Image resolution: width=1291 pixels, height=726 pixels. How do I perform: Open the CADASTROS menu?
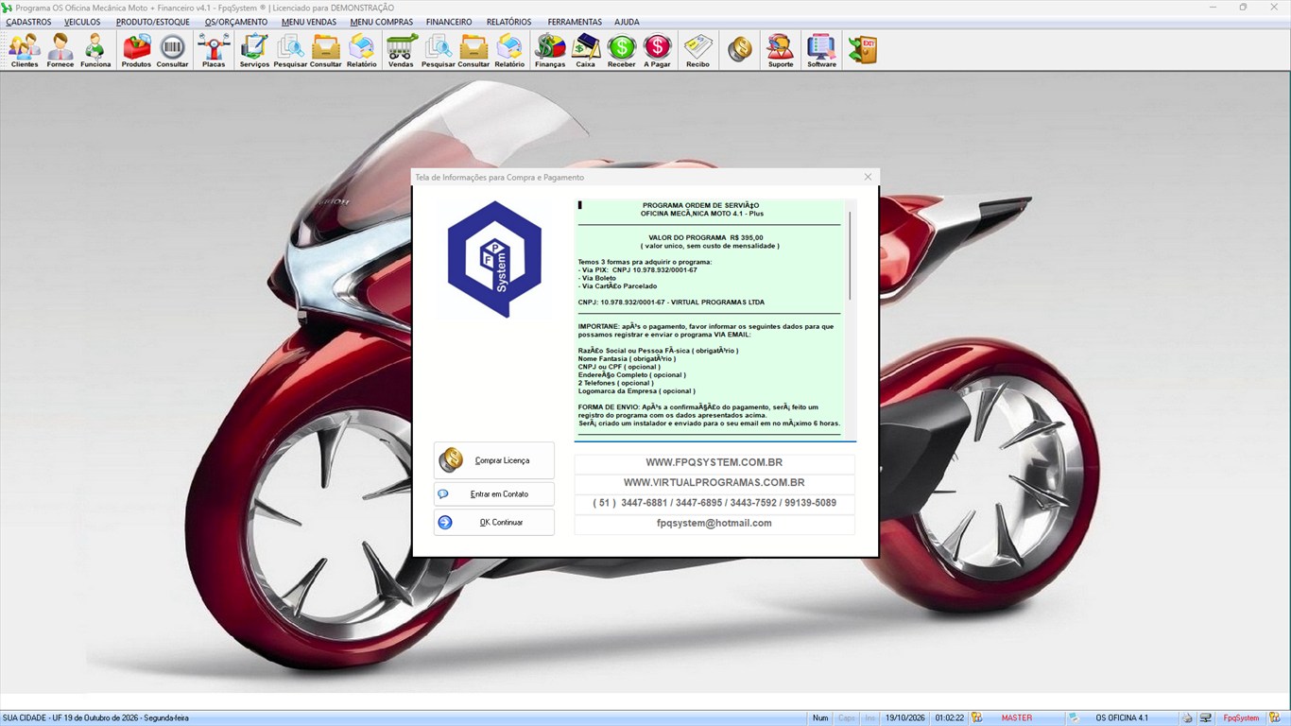(28, 22)
